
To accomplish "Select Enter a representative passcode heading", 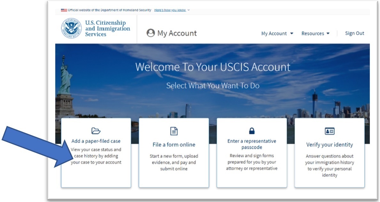I will pos(252,144).
